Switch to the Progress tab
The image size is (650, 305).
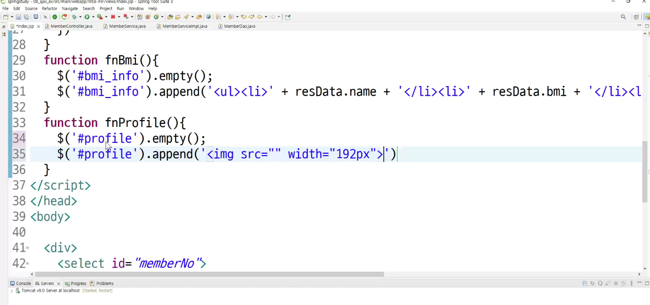76,283
